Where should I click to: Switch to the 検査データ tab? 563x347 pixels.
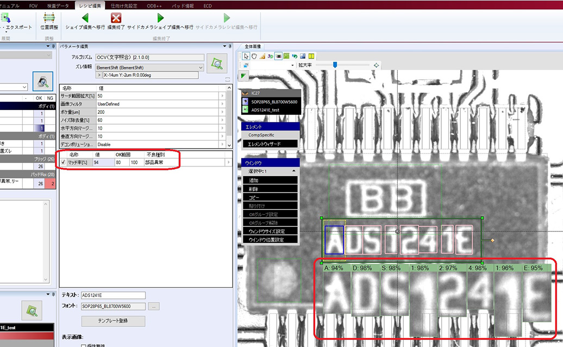tap(58, 6)
